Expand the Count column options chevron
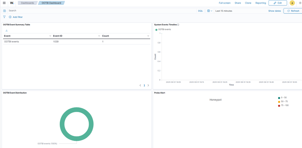The height and width of the screenshot is (148, 302). [148, 36]
